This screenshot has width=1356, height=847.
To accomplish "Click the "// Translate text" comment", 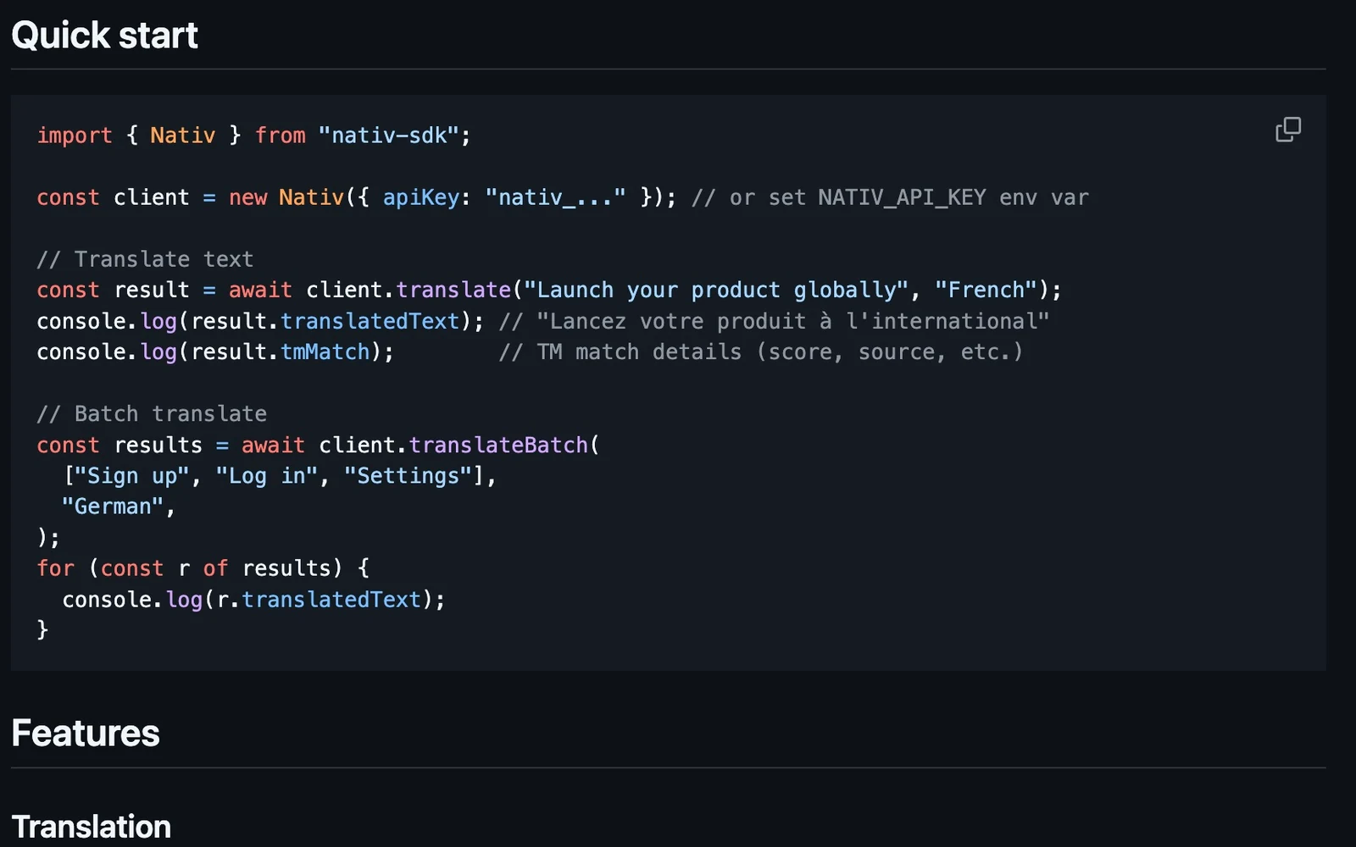I will pos(145,259).
